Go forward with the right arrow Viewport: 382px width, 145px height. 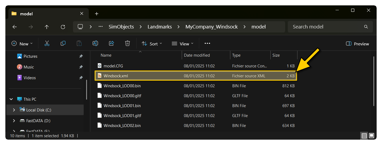31,27
